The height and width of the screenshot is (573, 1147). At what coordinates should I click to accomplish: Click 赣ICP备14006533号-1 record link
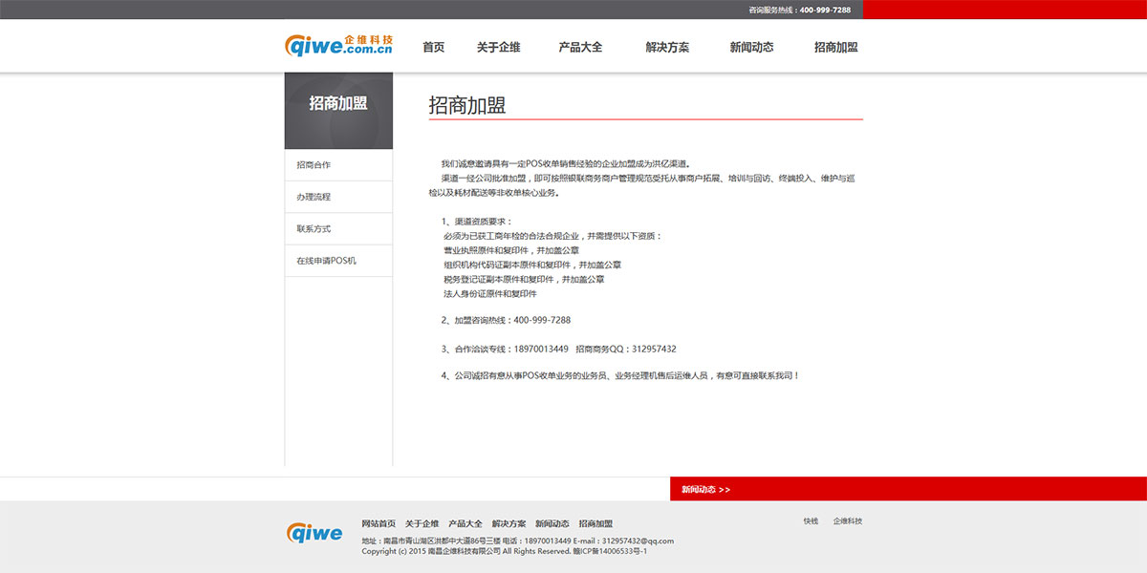pos(611,551)
